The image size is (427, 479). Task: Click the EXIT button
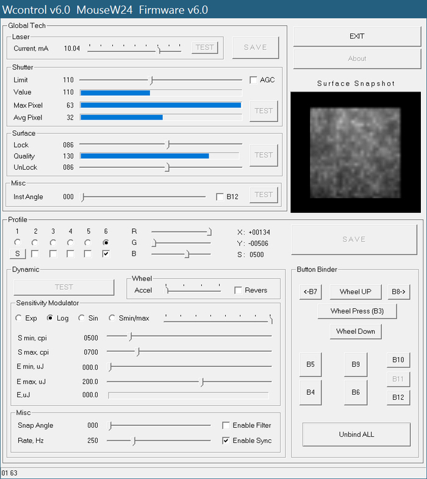pos(357,36)
